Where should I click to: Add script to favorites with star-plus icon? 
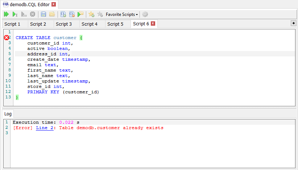pos(91,14)
